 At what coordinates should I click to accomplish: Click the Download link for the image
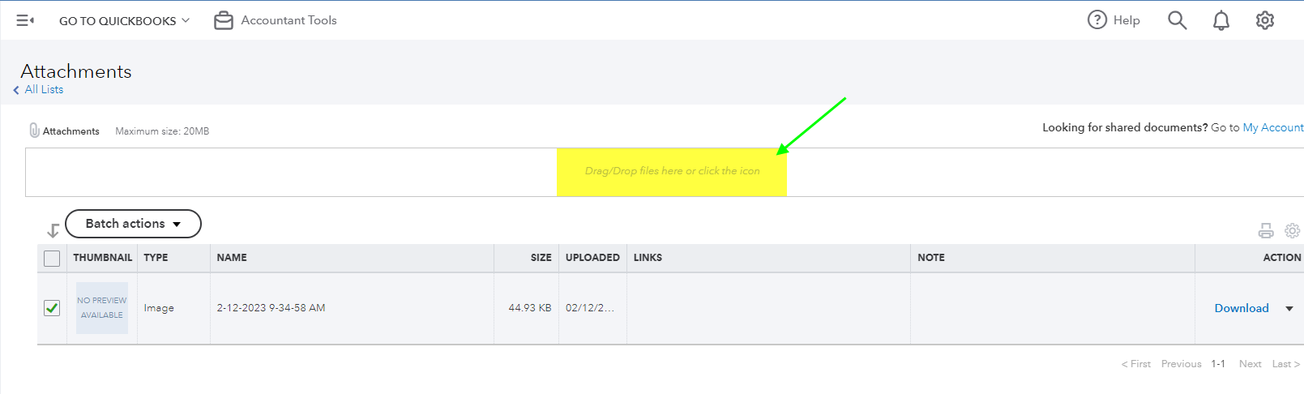click(1241, 308)
